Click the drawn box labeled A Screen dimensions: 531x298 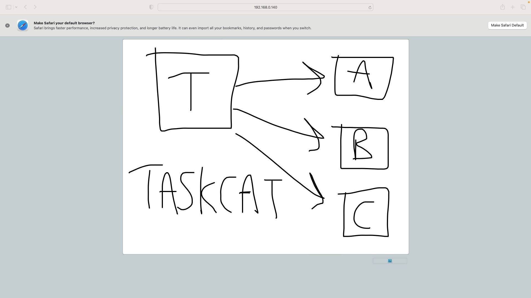click(x=364, y=77)
